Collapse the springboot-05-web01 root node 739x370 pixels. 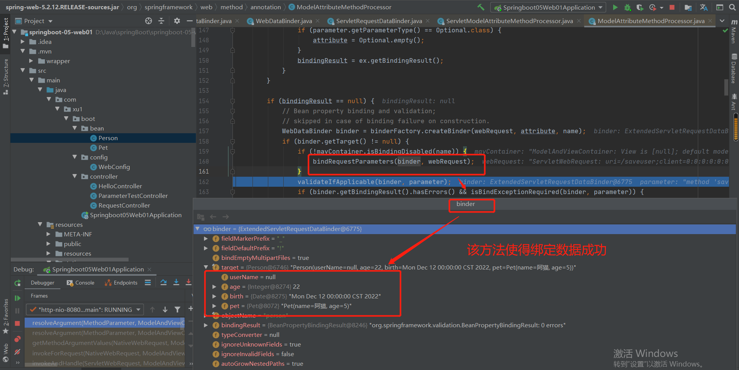coord(15,32)
